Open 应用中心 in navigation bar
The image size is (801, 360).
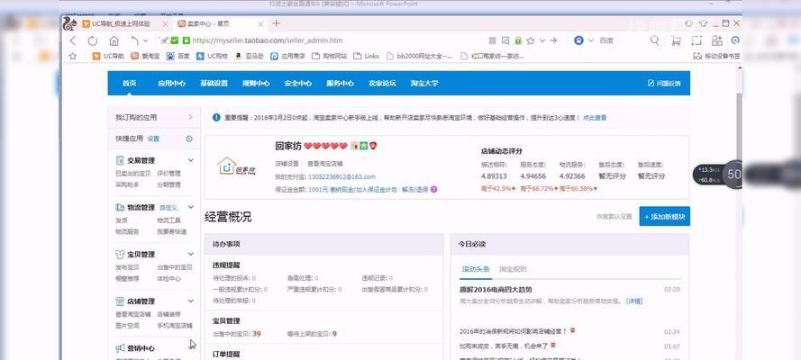171,83
